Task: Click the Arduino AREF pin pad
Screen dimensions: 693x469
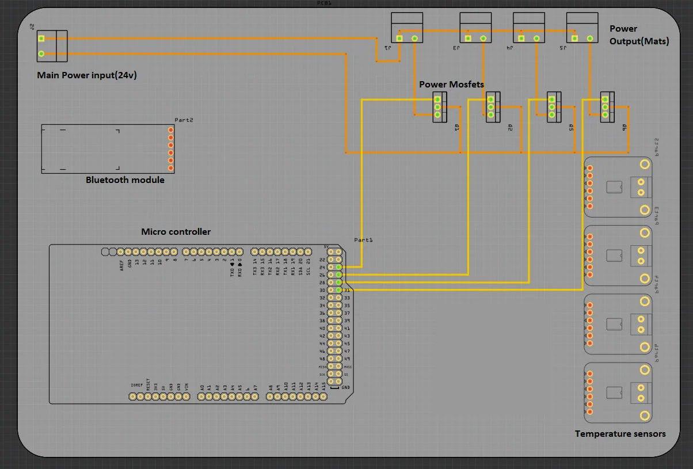Action: [120, 252]
